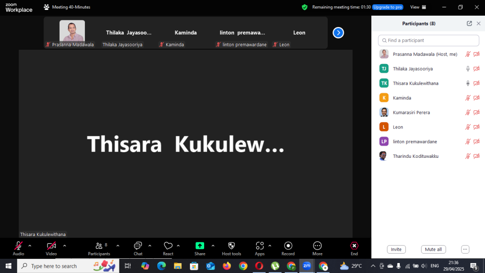Click muted mic icon for Kaminda
Screen dimensions: 485x273
(x=467, y=98)
